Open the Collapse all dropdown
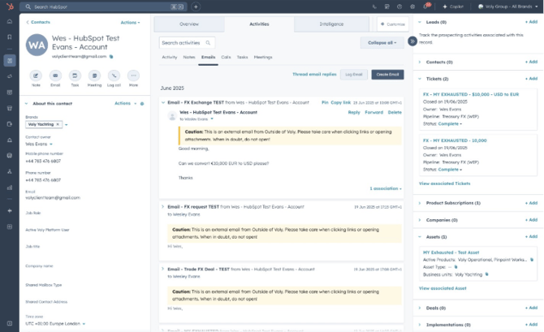The width and height of the screenshot is (544, 332). (x=382, y=43)
